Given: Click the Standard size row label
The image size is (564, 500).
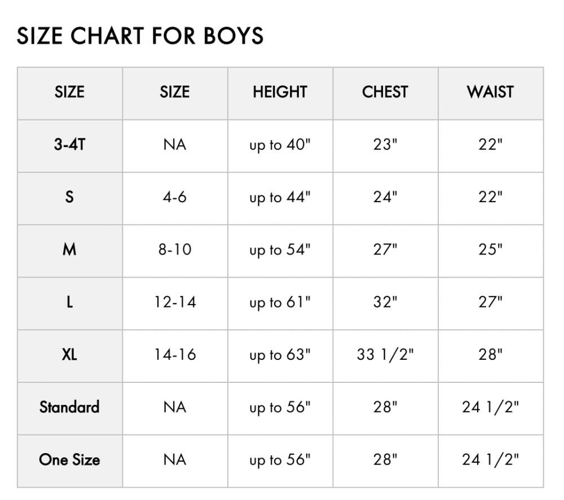Looking at the screenshot, I should [x=70, y=407].
